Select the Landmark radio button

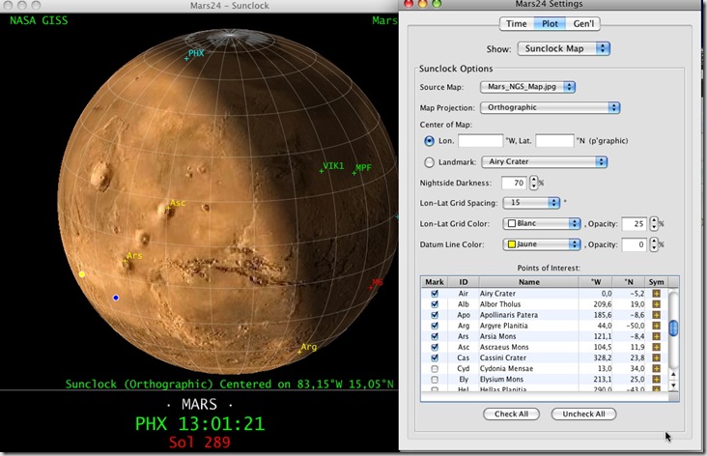(x=429, y=162)
